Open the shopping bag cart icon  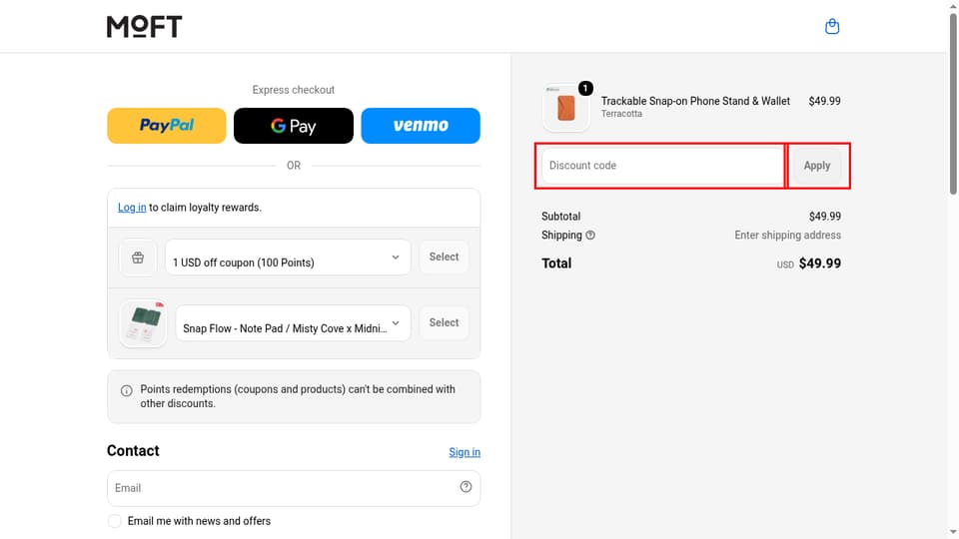click(832, 26)
